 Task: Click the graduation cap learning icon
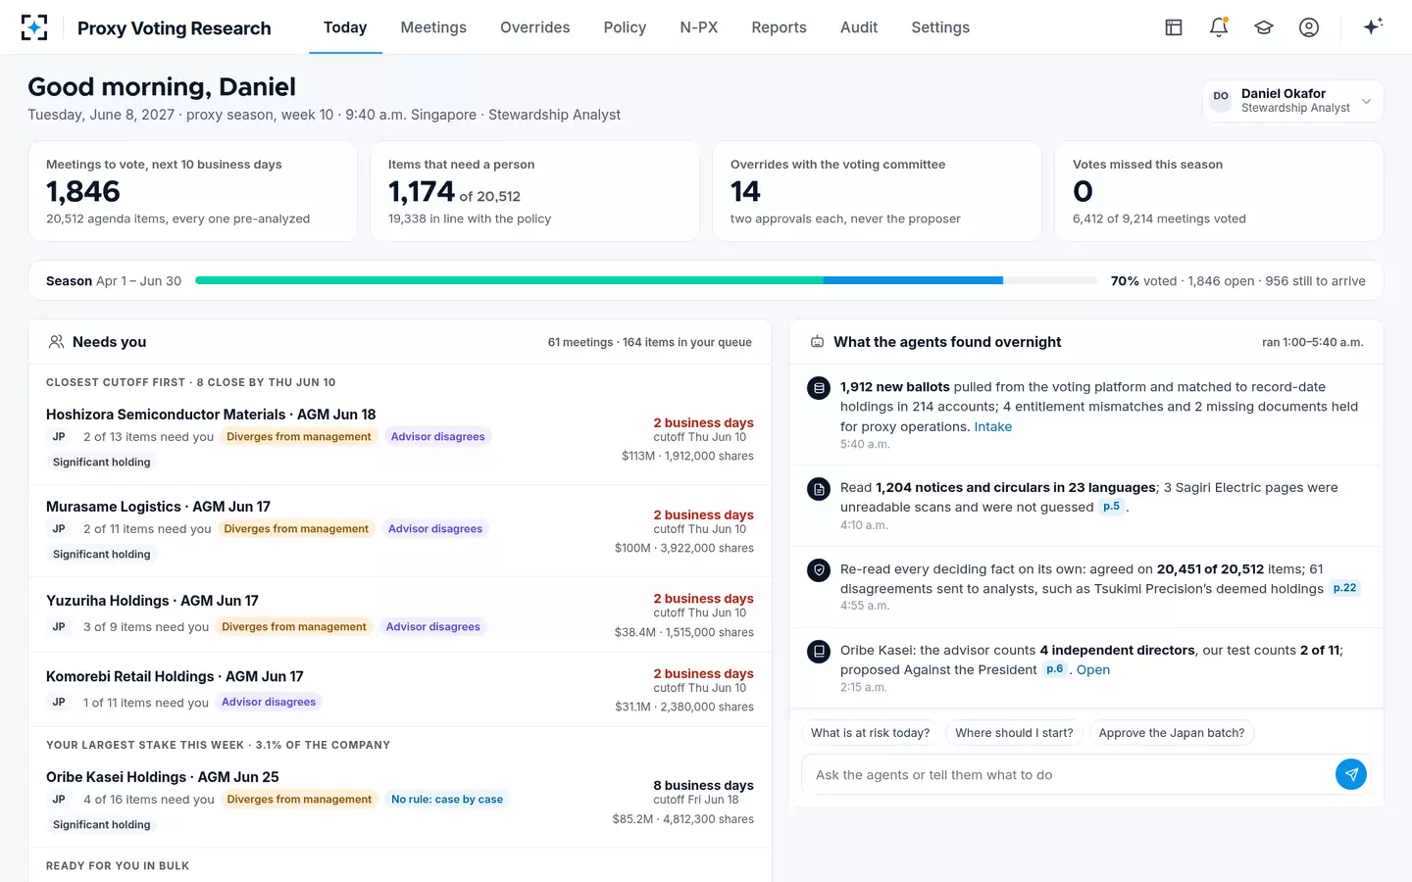pos(1264,27)
